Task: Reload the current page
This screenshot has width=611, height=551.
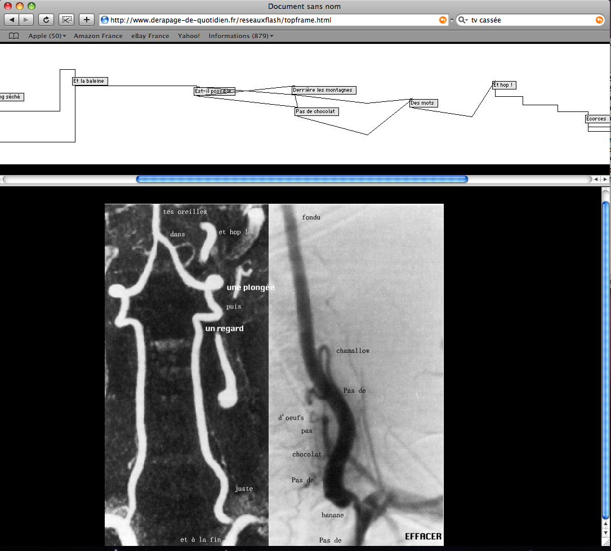Action: point(46,20)
